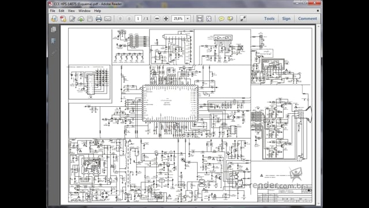Open the View menu
369x208 pixels.
[71, 10]
